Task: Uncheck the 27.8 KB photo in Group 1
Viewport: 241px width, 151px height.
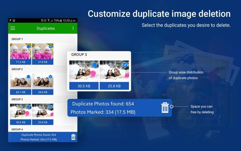Action: [50, 47]
